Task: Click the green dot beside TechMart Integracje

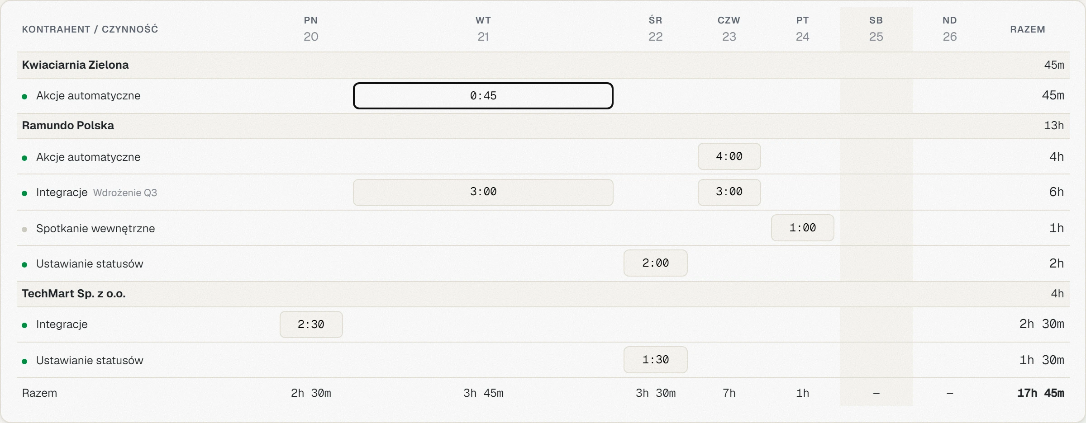Action: [x=24, y=325]
